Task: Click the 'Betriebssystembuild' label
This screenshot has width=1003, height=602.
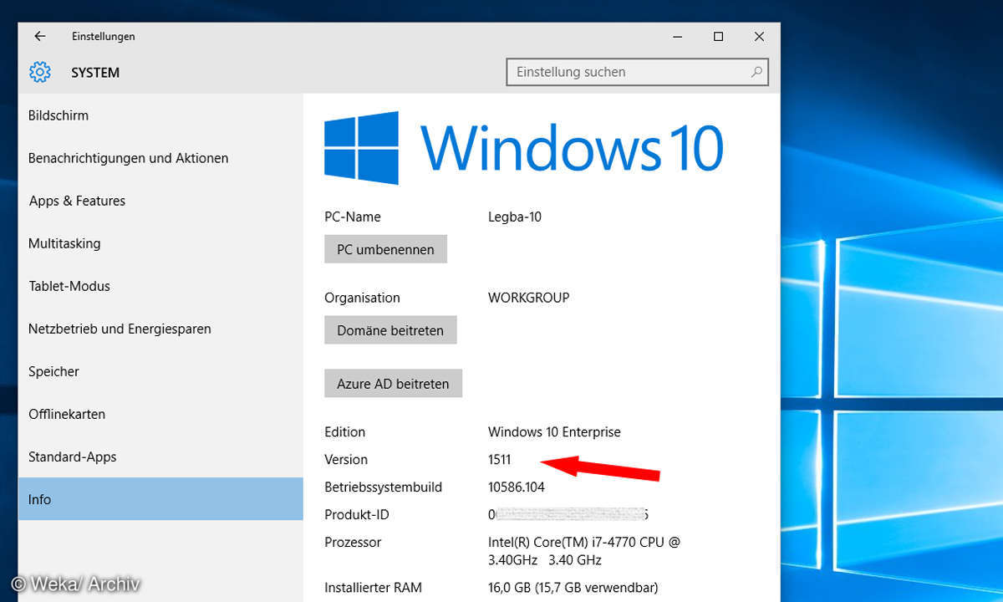Action: click(x=383, y=487)
